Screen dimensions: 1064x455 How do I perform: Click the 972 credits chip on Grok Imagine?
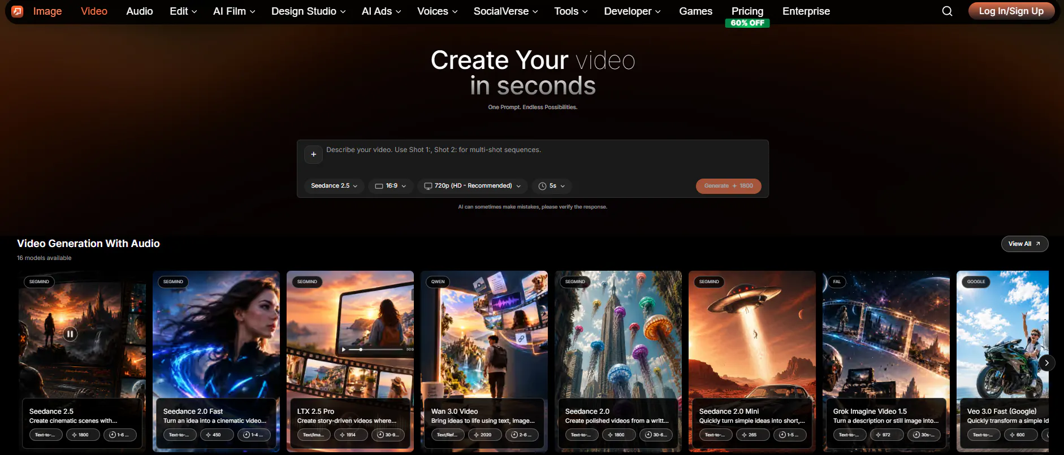pyautogui.click(x=887, y=435)
